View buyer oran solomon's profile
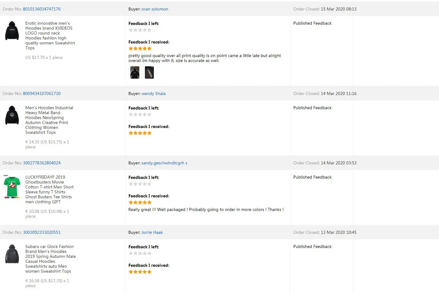The image size is (439, 293). [x=155, y=9]
